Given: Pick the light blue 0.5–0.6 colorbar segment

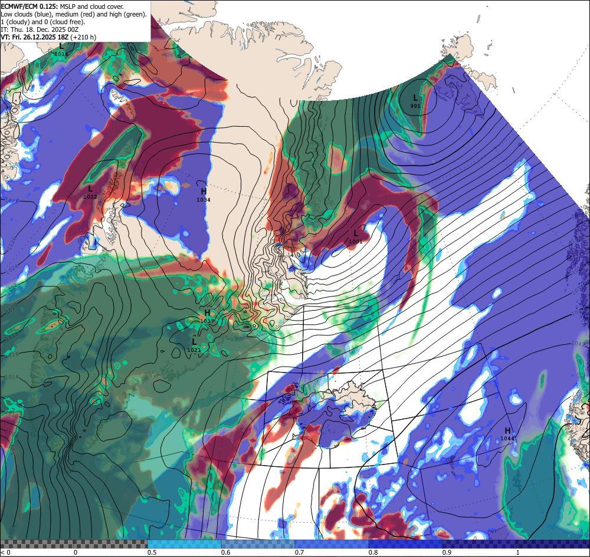Looking at the screenshot, I should [x=184, y=544].
